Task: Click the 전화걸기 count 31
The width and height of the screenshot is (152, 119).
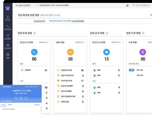Action: point(46,70)
